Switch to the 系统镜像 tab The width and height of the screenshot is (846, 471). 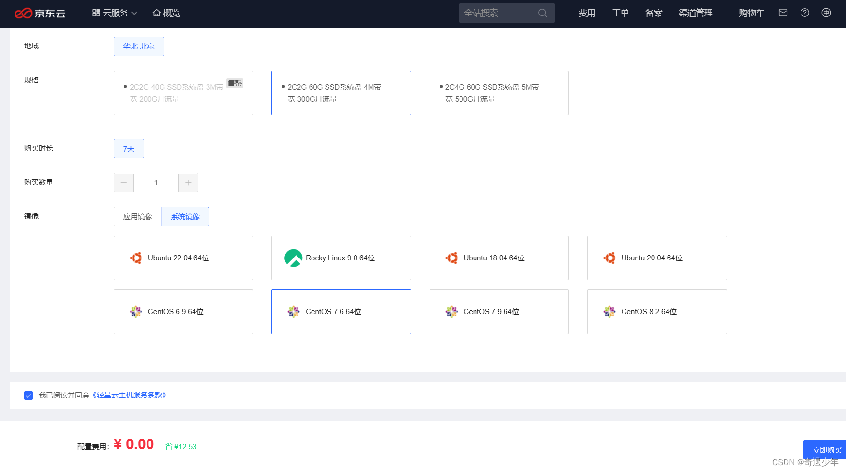pos(185,216)
